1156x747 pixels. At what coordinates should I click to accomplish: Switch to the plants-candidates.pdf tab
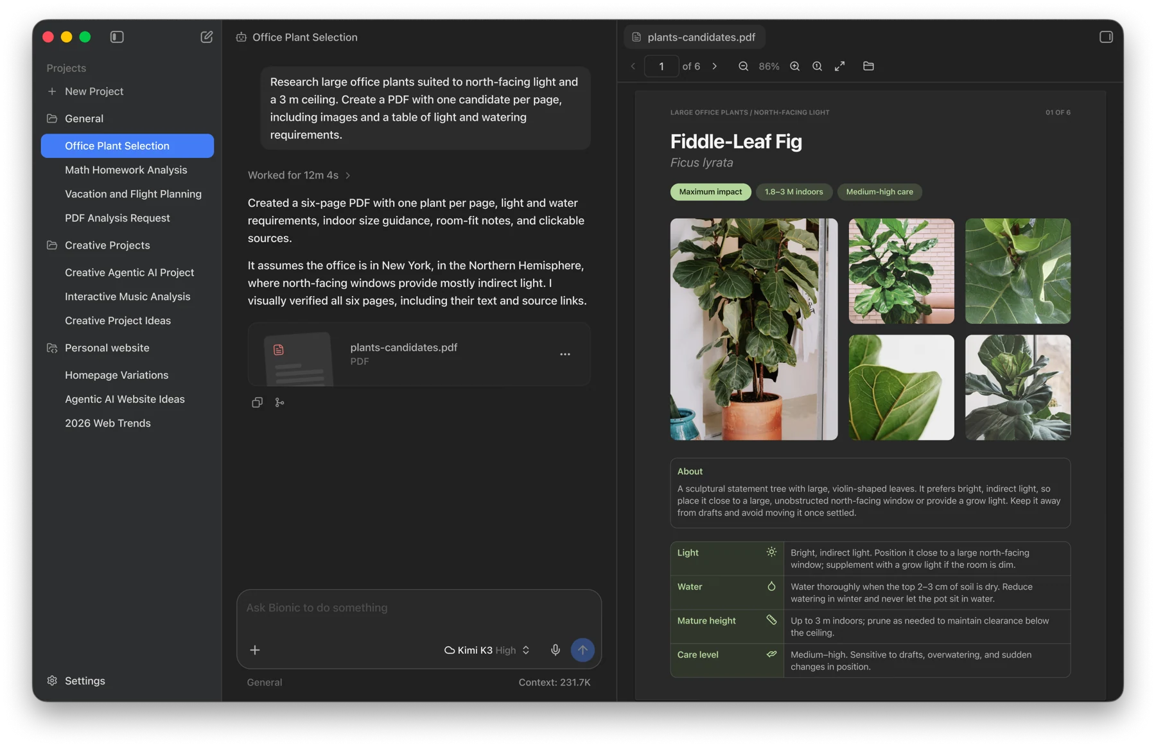(694, 37)
